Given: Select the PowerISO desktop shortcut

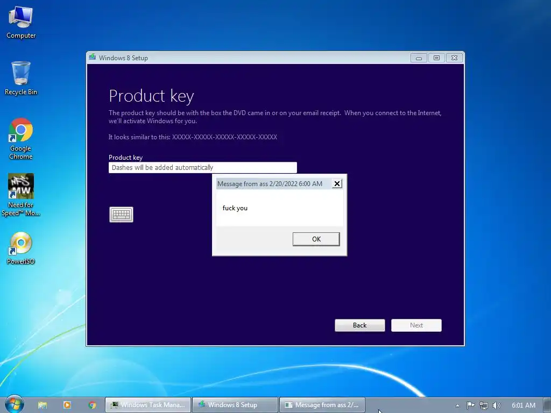Looking at the screenshot, I should pos(21,248).
